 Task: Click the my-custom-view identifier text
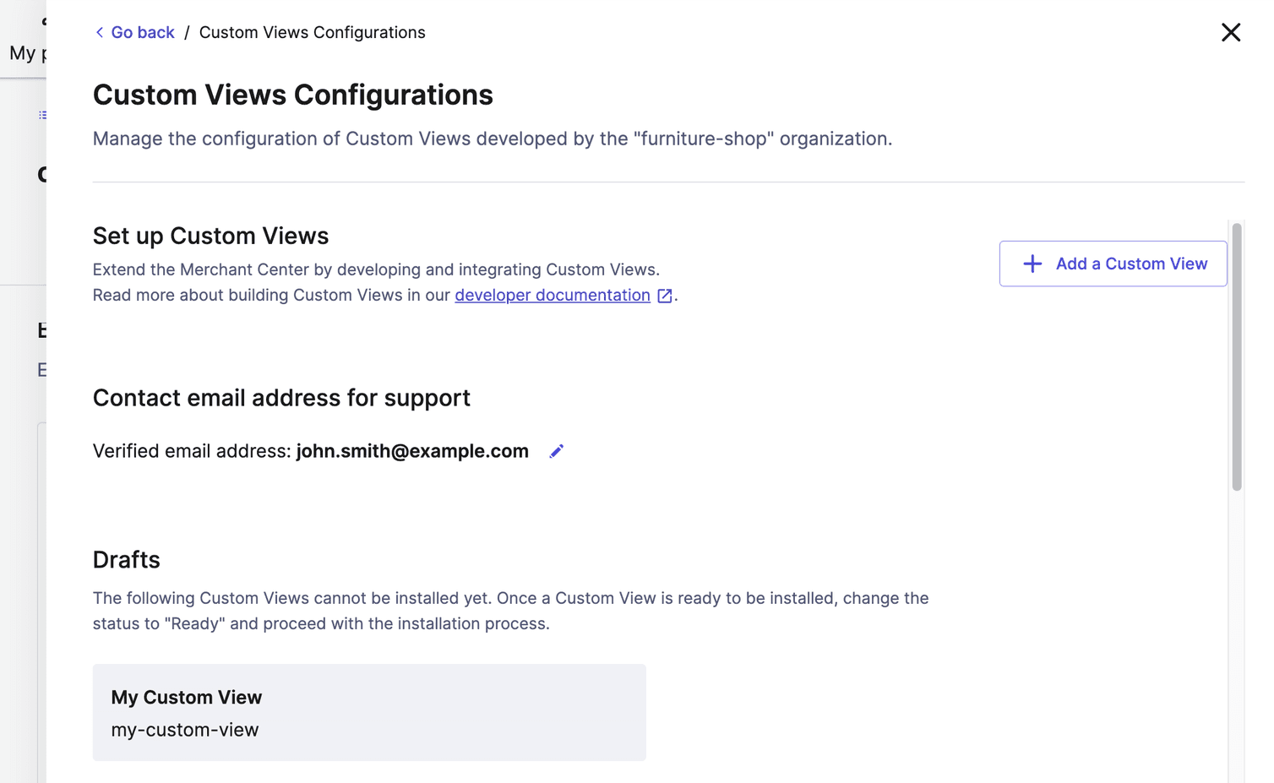[x=185, y=730]
